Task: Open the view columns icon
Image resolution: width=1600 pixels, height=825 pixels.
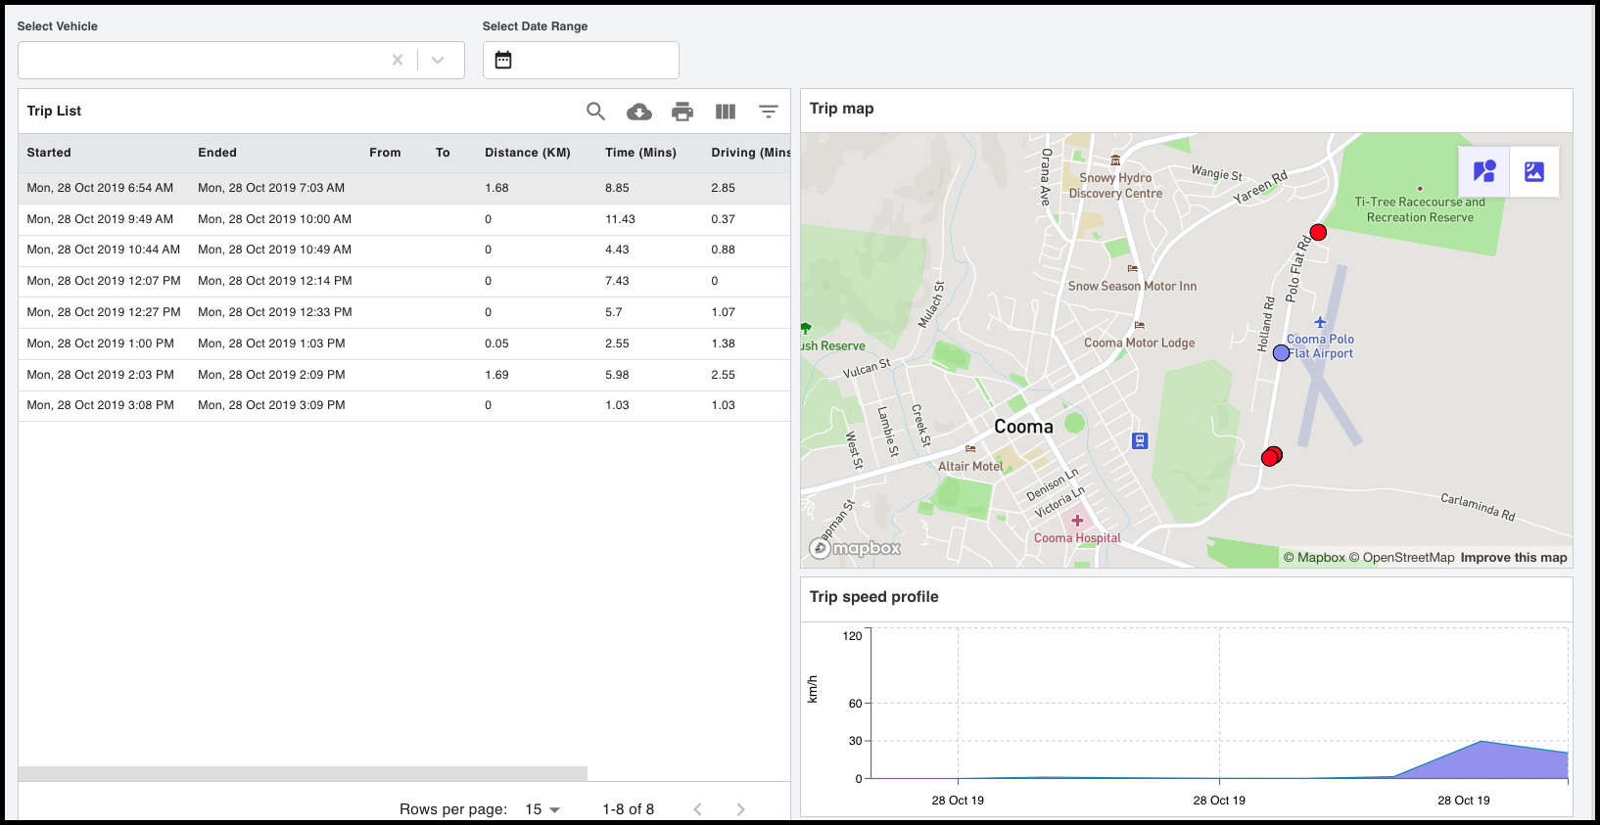Action: 726,112
